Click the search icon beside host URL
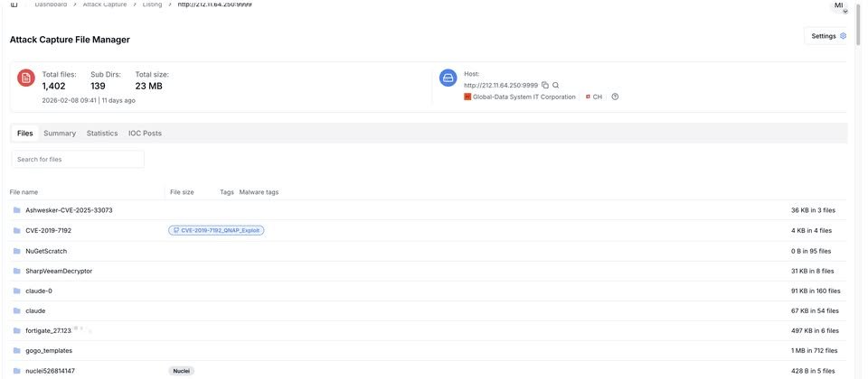Image resolution: width=868 pixels, height=379 pixels. 556,85
